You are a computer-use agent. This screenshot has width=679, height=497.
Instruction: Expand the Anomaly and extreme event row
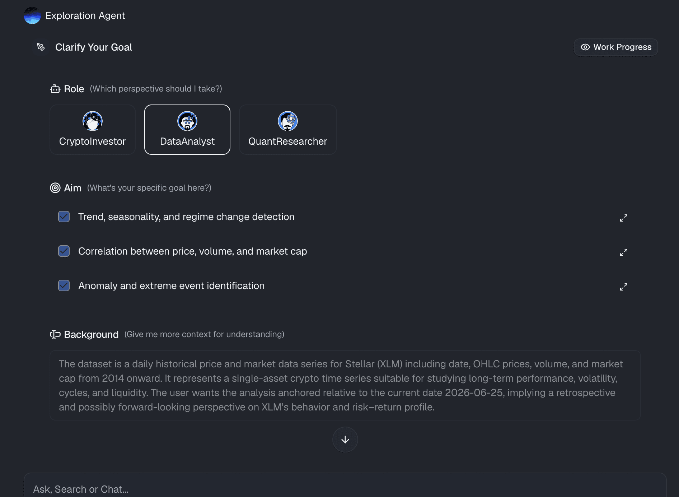[624, 287]
